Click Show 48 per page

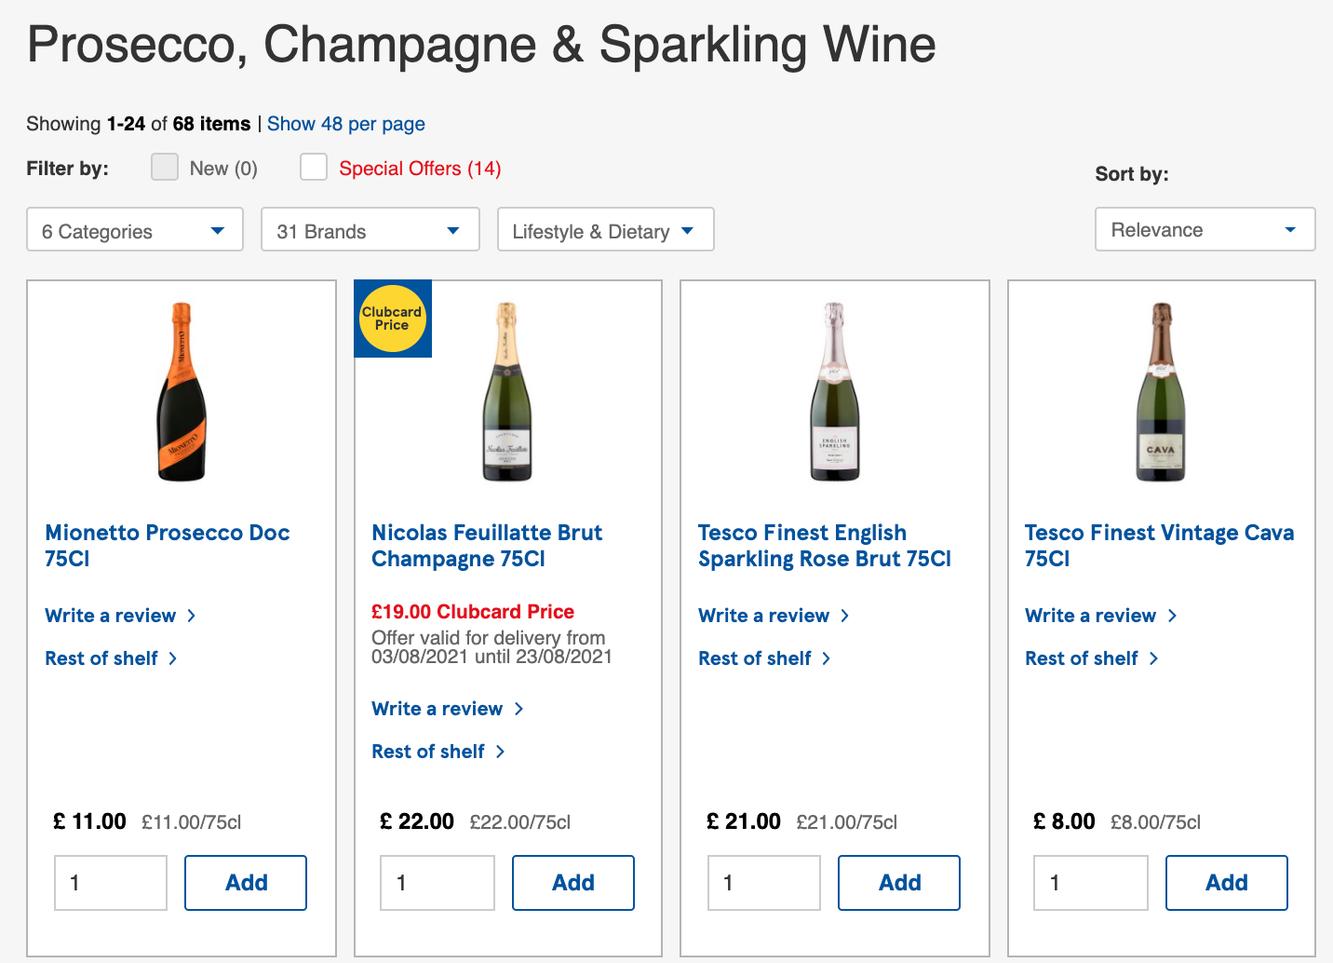345,123
